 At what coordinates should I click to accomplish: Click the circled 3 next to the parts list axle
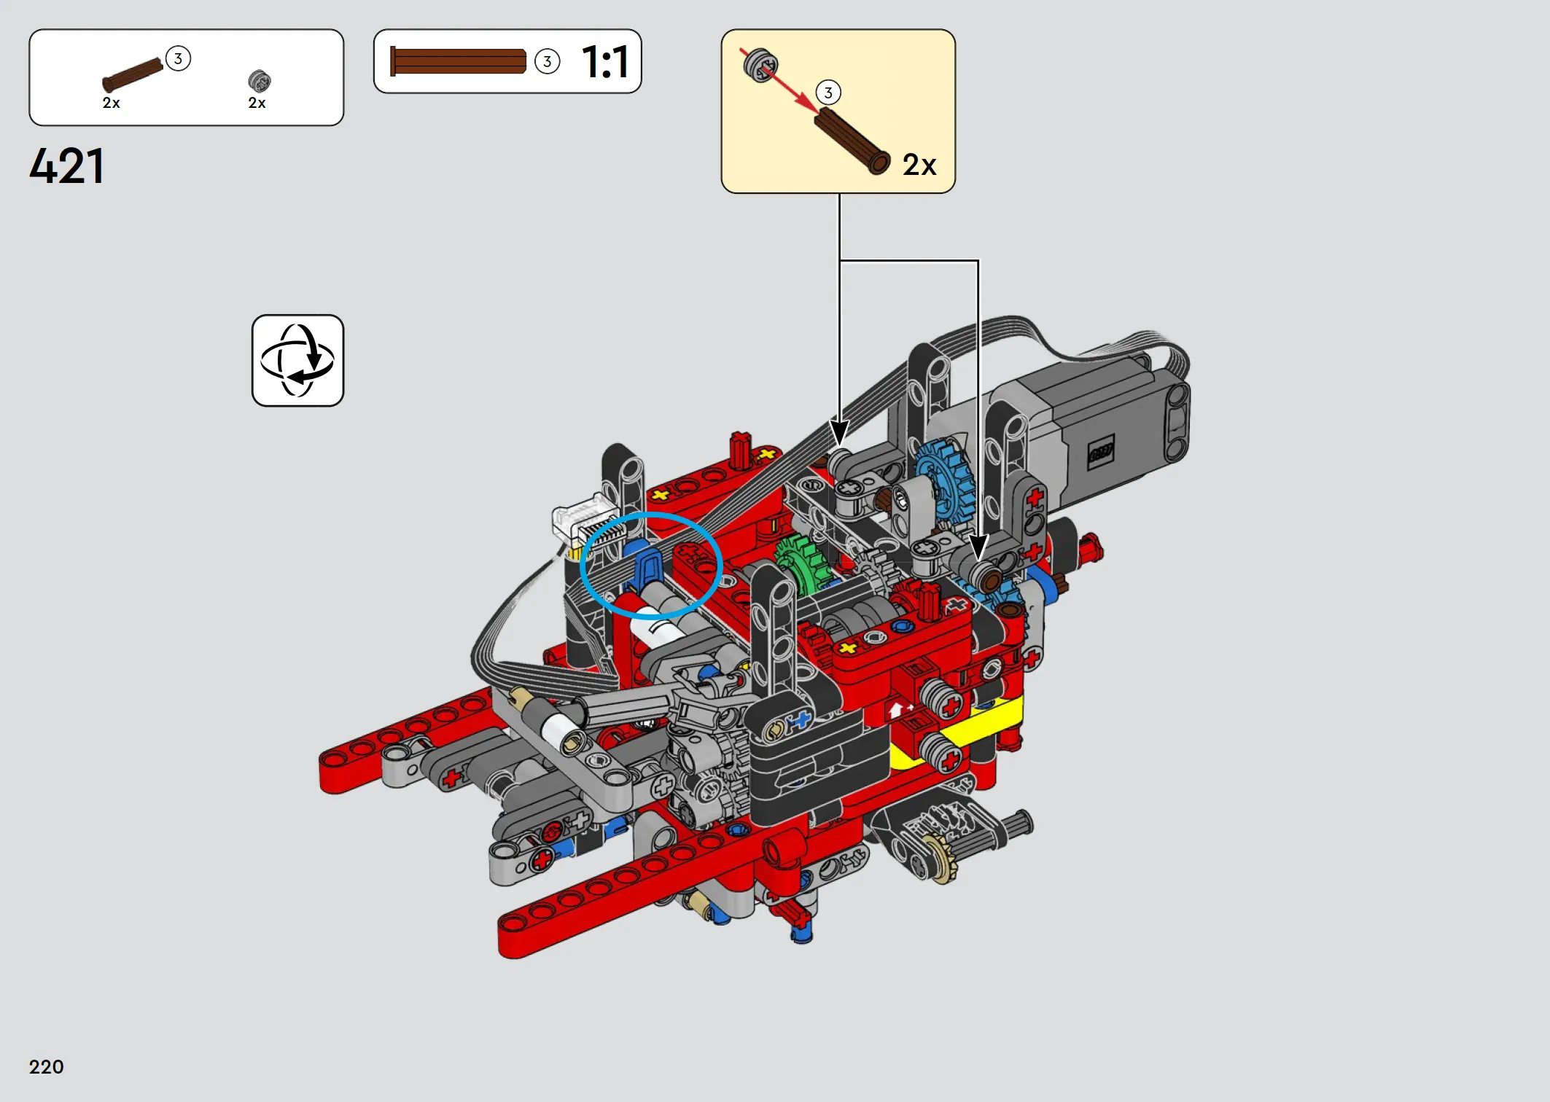178,58
